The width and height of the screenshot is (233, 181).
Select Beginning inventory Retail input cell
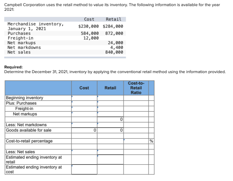[110, 98]
